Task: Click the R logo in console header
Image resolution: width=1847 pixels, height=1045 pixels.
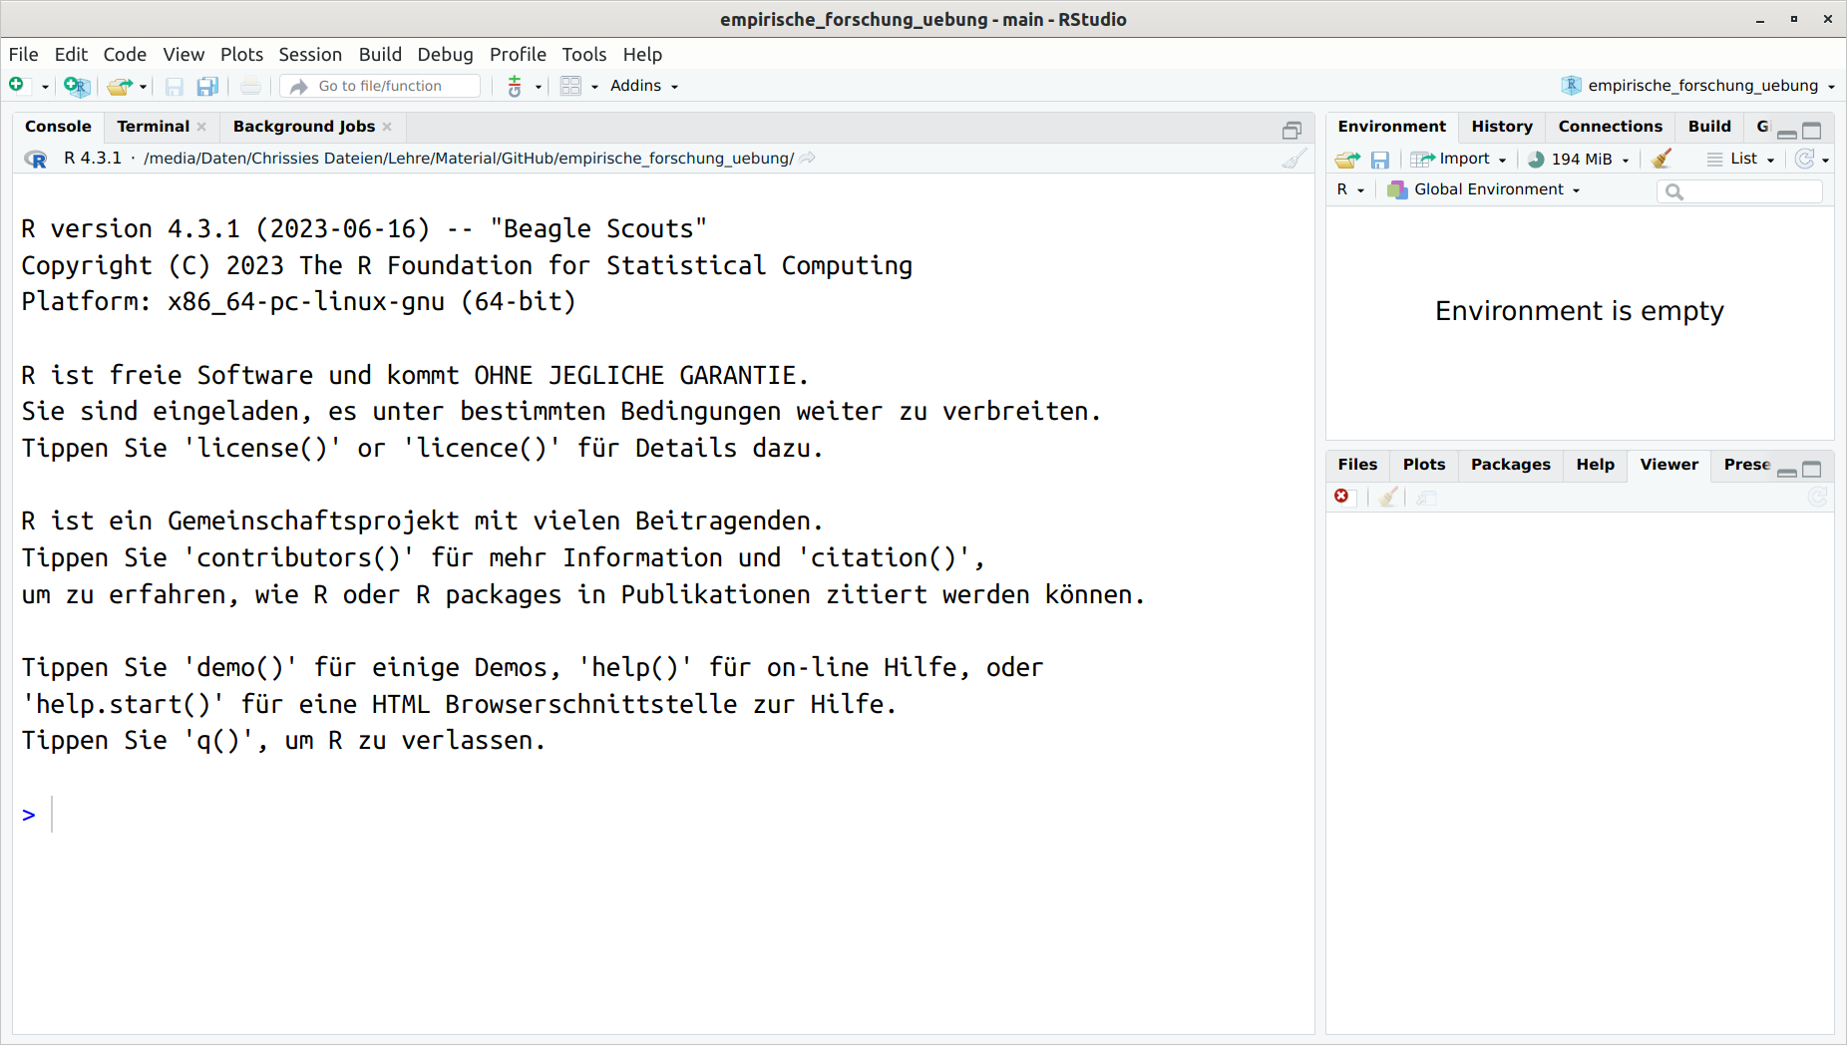Action: click(x=35, y=159)
